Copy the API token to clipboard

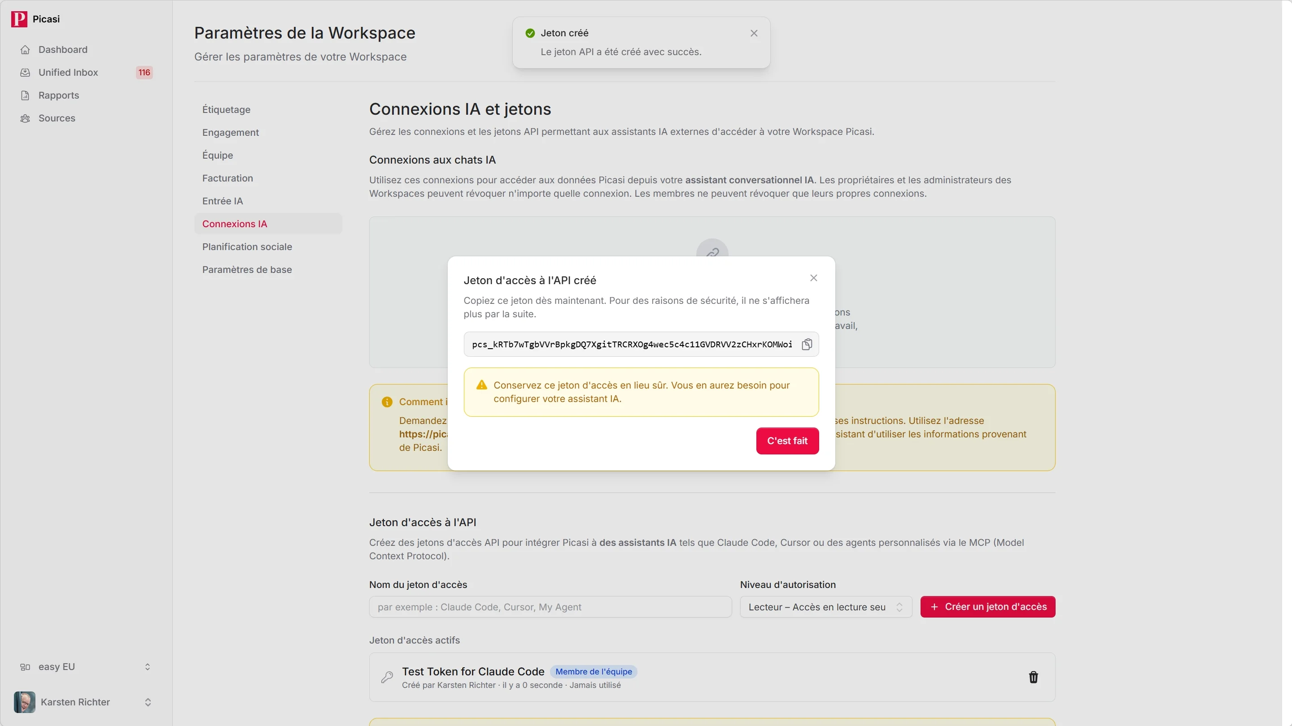(807, 344)
